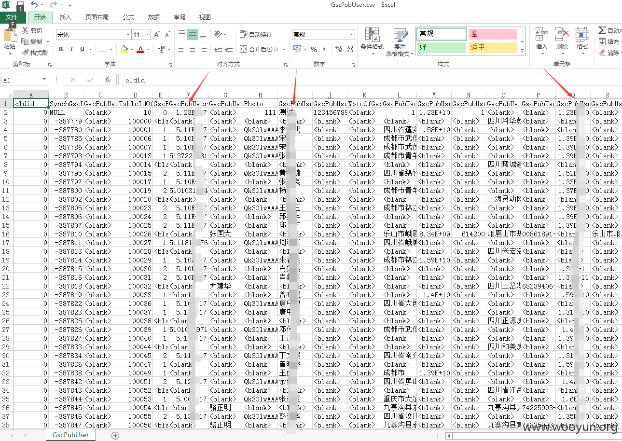Expand the Font Color dropdown arrow
Image resolution: width=622 pixels, height=441 pixels.
[148, 49]
